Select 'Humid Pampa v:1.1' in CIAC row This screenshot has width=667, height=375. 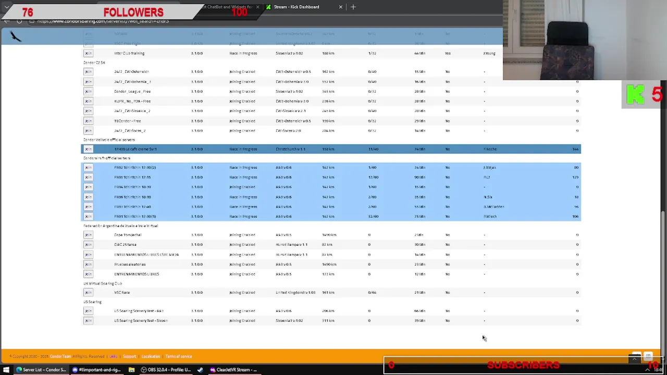(x=291, y=244)
